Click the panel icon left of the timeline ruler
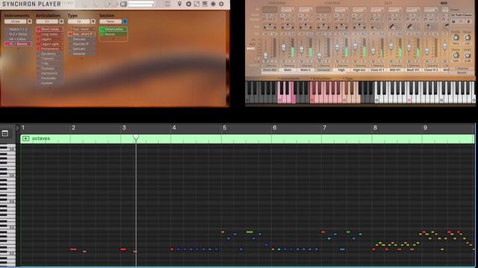This screenshot has width=478, height=268. (x=5, y=133)
